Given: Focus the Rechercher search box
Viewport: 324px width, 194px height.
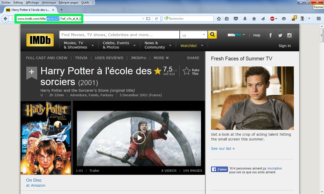Looking at the screenshot, I should 188,19.
